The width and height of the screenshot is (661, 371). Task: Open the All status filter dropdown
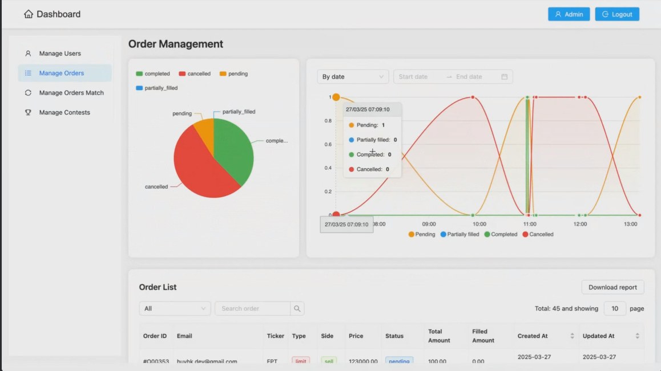point(175,308)
